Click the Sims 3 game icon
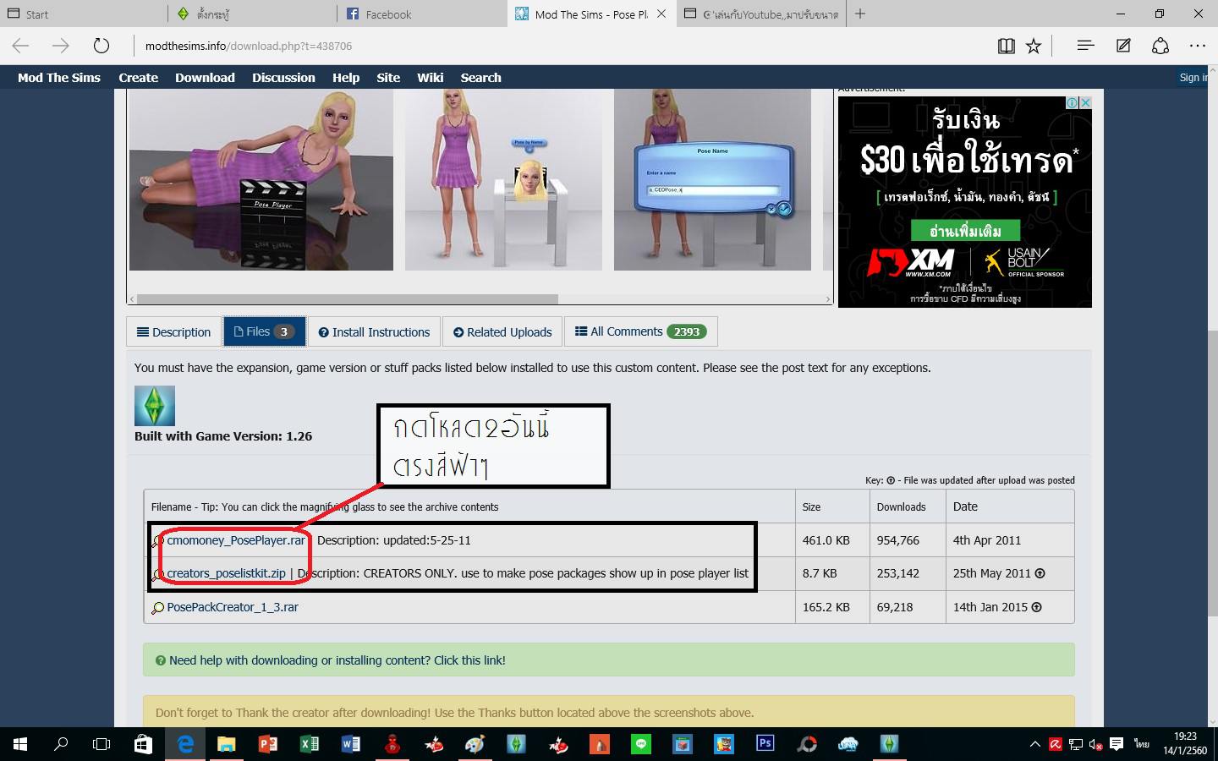The height and width of the screenshot is (761, 1218). [x=155, y=406]
